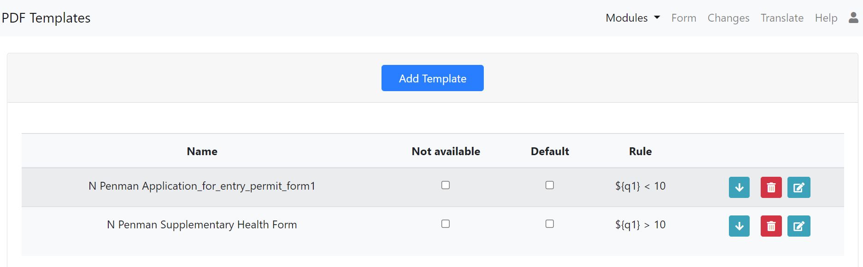The height and width of the screenshot is (267, 863).
Task: Download the Supplementary Health Form template
Action: click(x=739, y=226)
